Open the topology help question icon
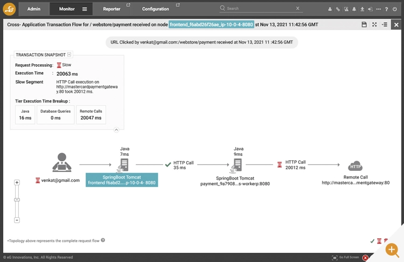404x262 pixels. coord(103,240)
